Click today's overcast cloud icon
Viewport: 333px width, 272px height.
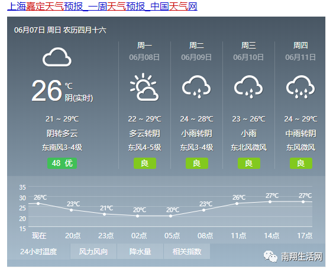pyautogui.click(x=57, y=57)
